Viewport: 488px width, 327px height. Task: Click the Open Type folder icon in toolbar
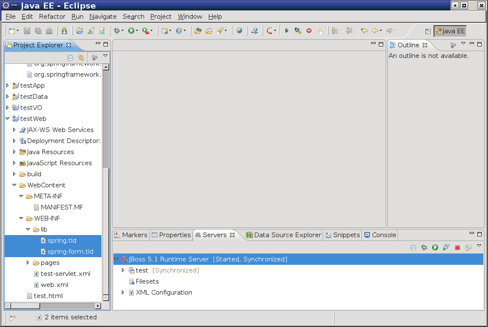click(x=198, y=31)
